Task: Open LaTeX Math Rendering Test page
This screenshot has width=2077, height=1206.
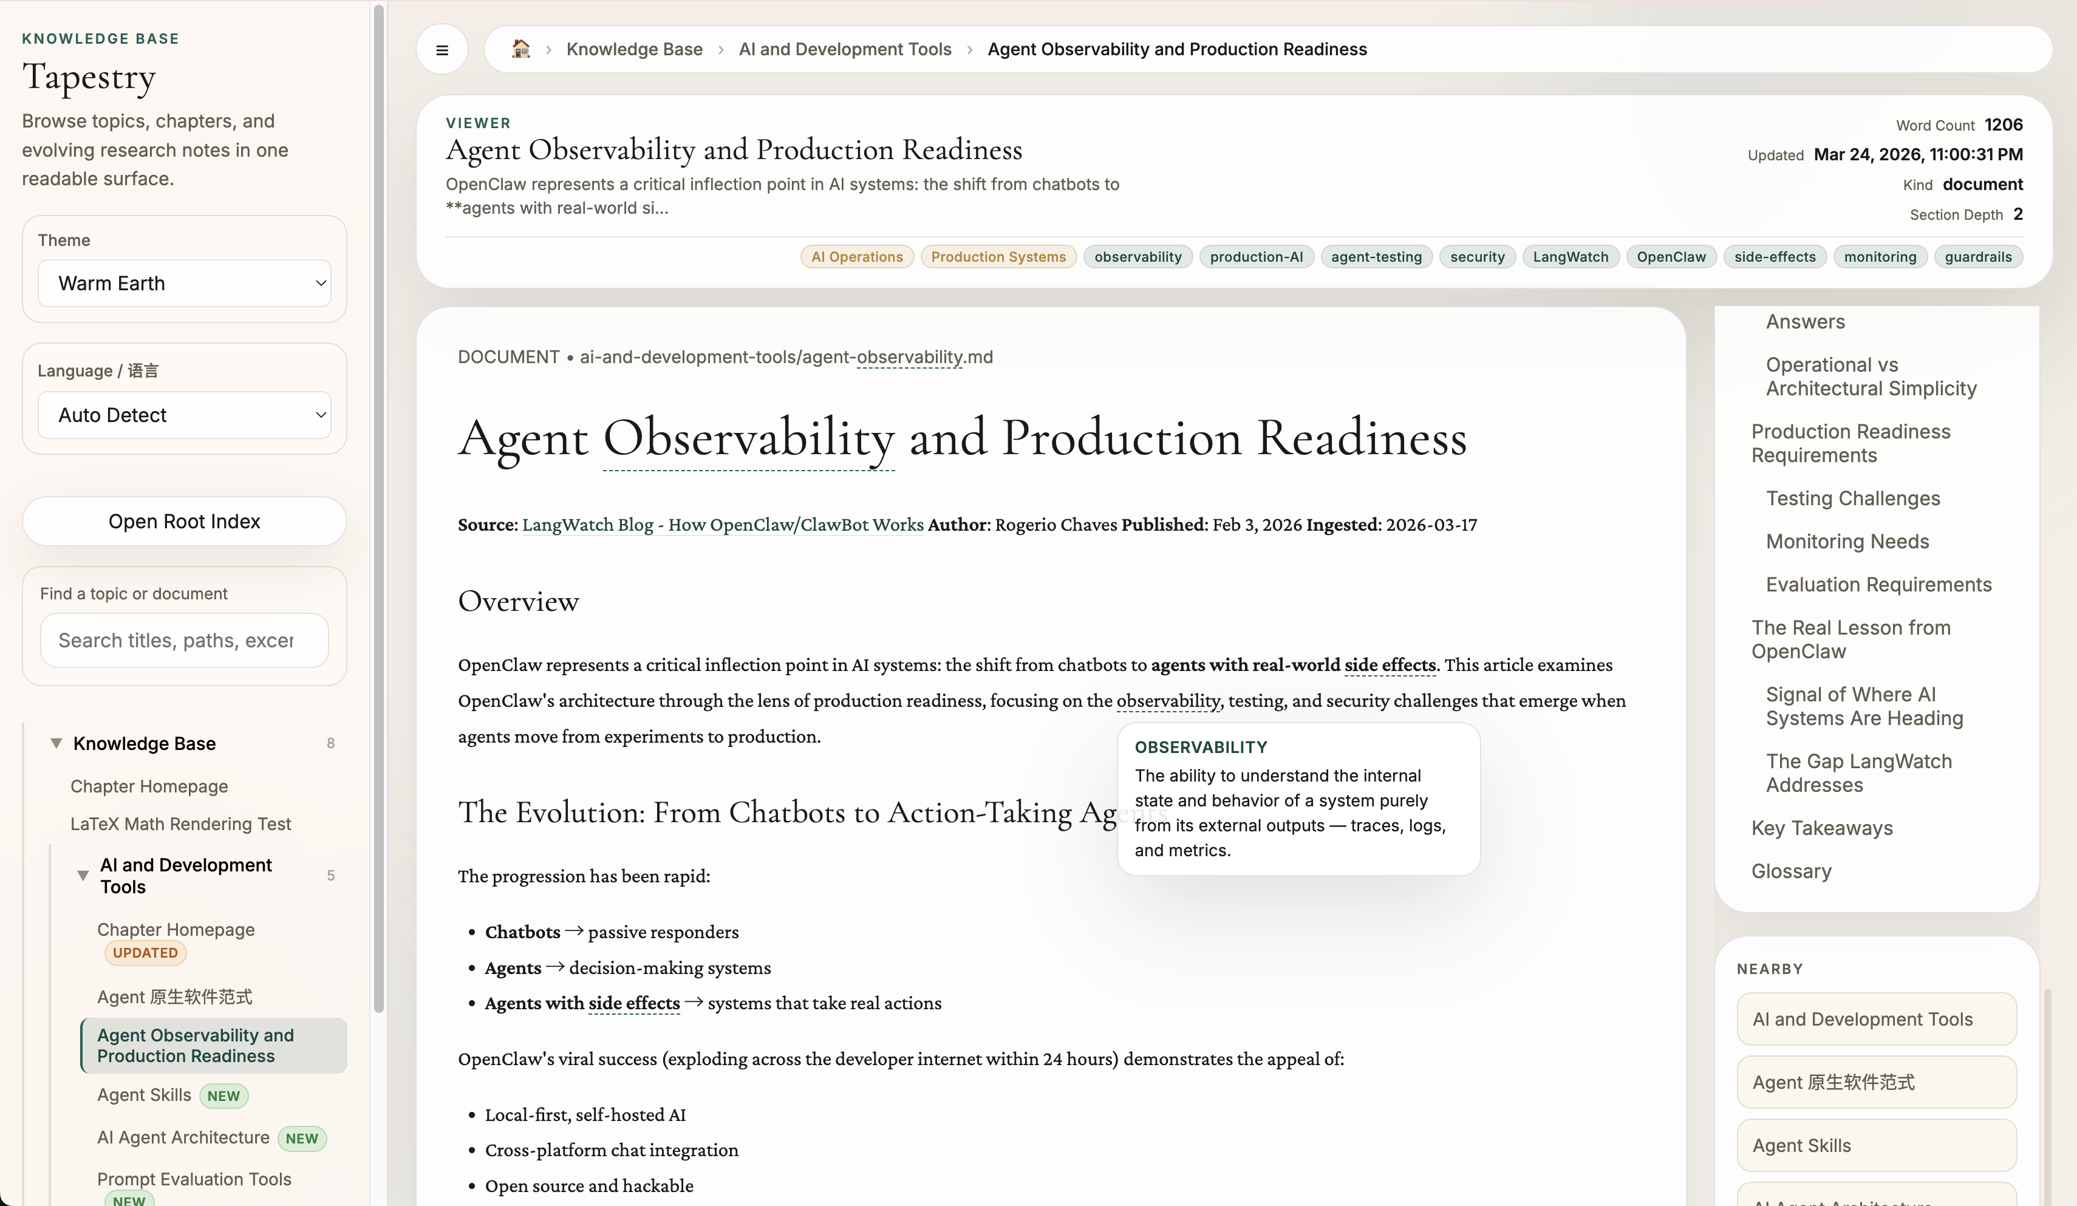Action: point(180,824)
